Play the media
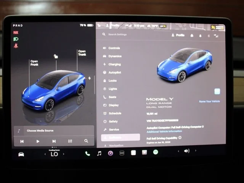This screenshot has height=183, width=244. [x=38, y=141]
